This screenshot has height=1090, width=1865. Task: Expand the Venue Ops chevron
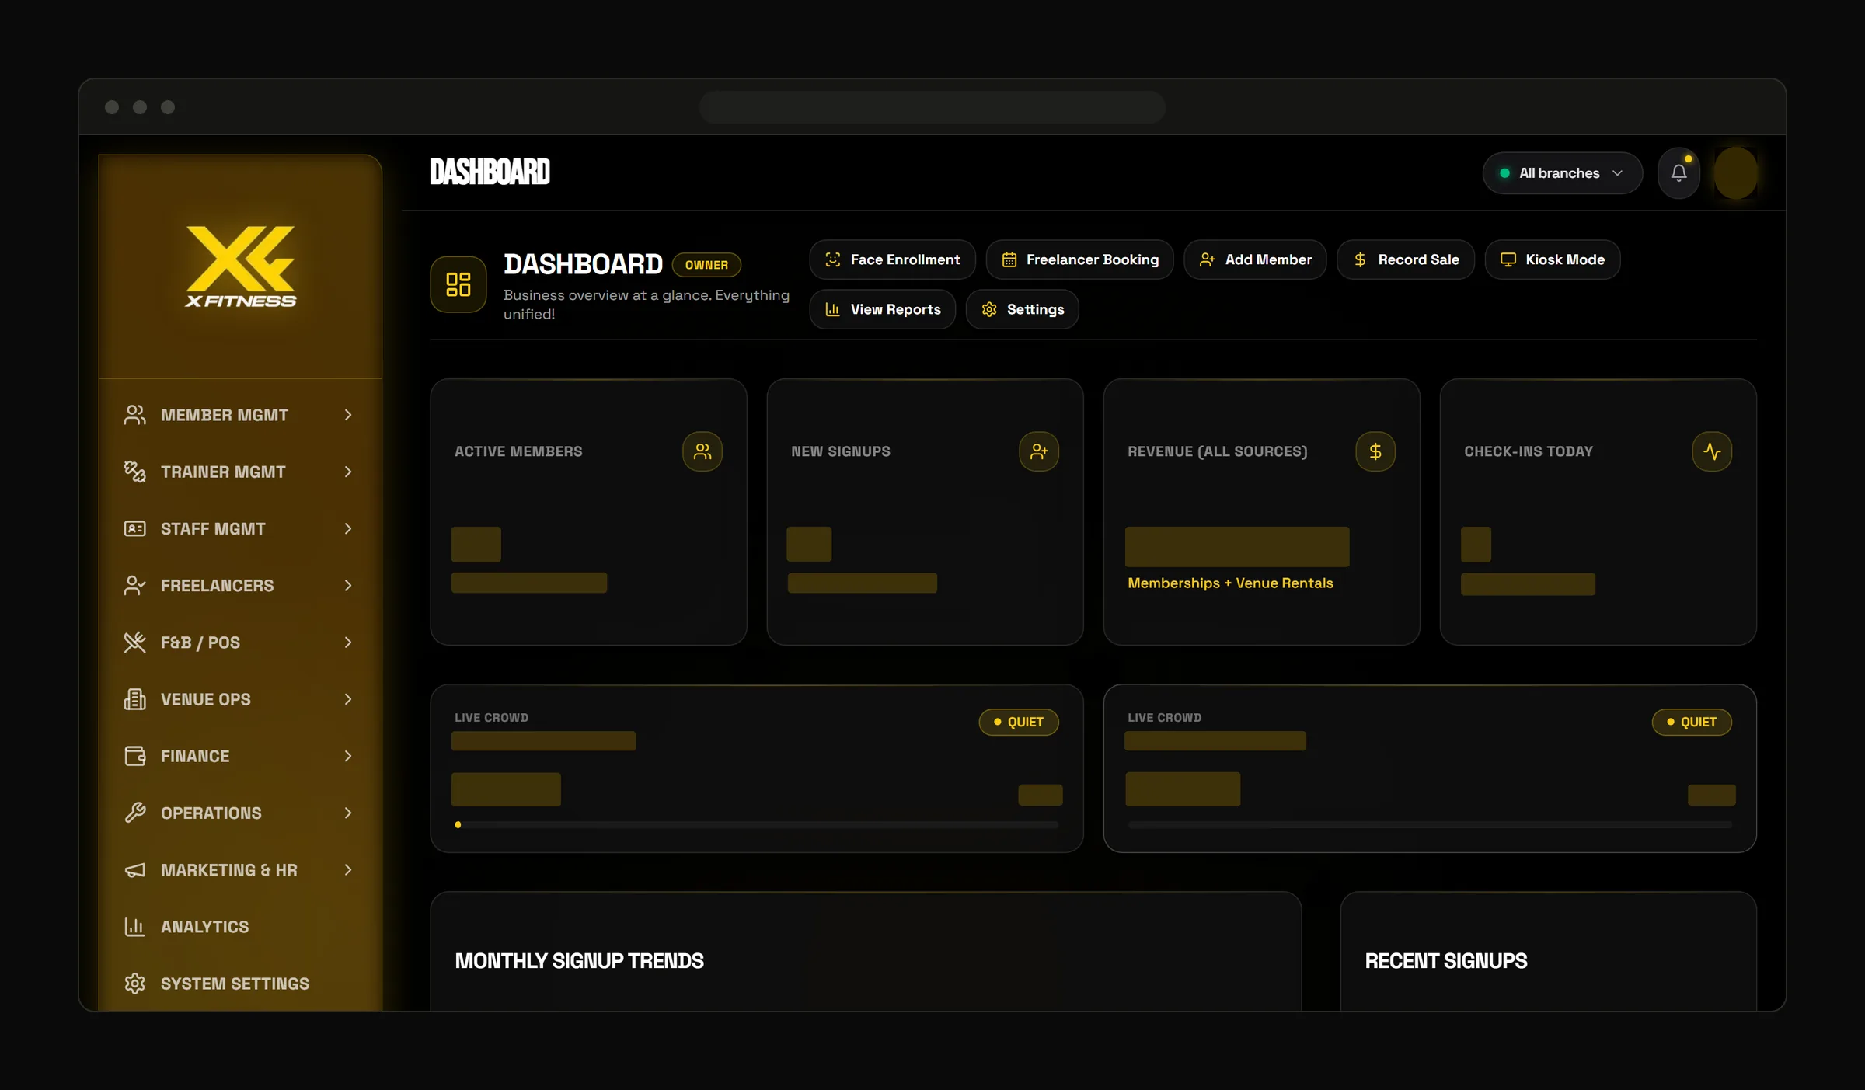[348, 699]
